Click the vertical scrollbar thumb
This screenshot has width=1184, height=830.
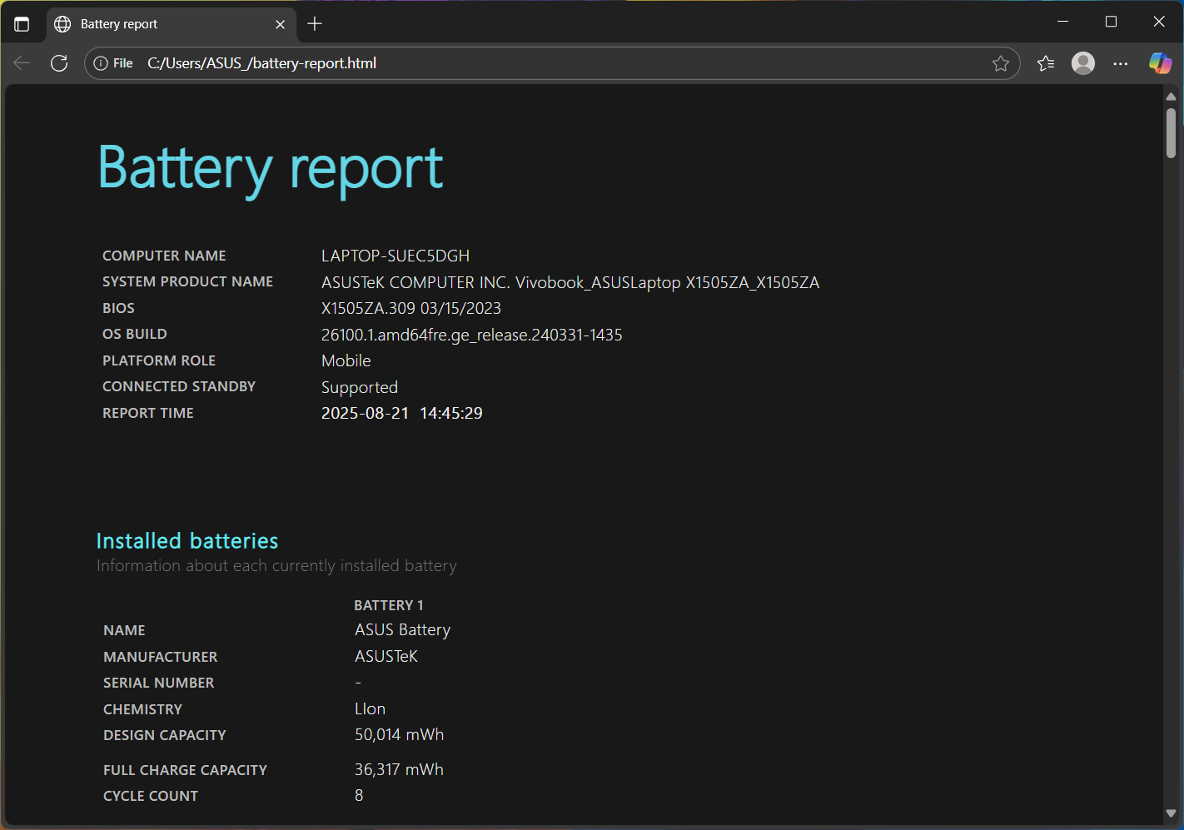coord(1171,133)
